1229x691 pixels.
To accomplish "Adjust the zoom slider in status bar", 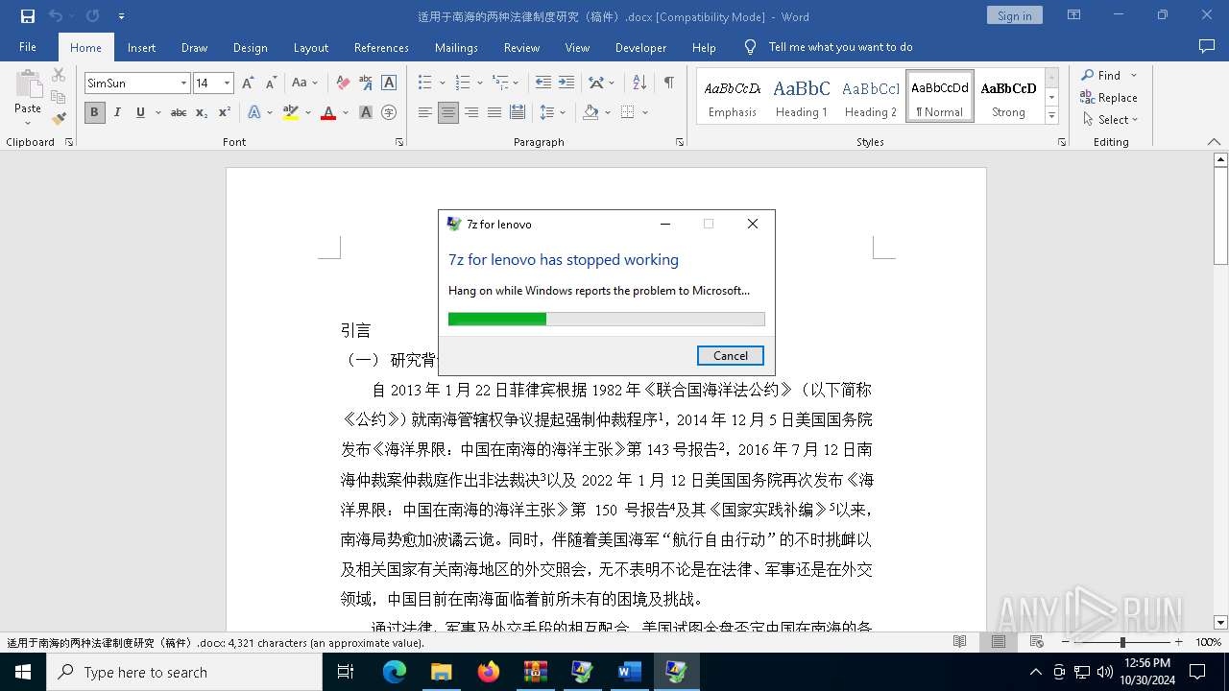I will tap(1122, 642).
